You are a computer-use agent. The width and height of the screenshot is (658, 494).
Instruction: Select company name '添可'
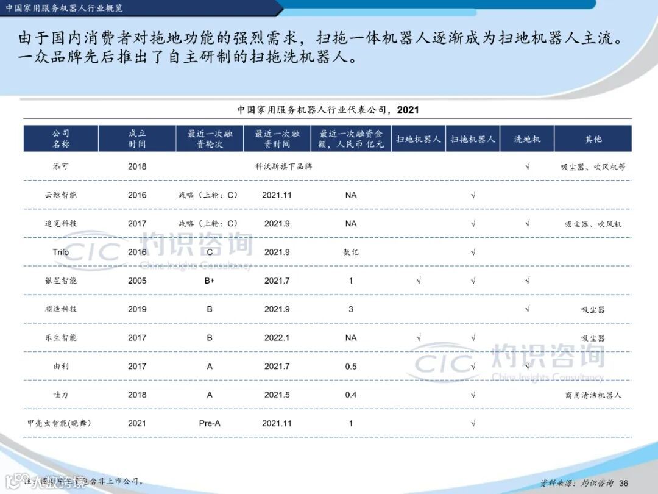point(61,166)
